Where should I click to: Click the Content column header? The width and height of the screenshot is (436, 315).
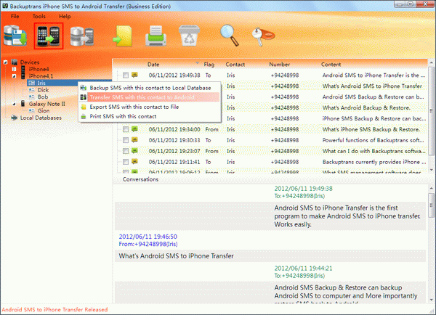click(x=331, y=65)
